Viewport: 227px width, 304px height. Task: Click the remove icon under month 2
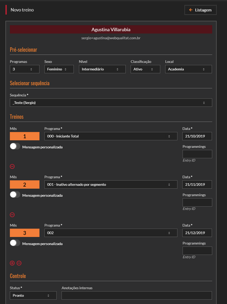(x=12, y=215)
